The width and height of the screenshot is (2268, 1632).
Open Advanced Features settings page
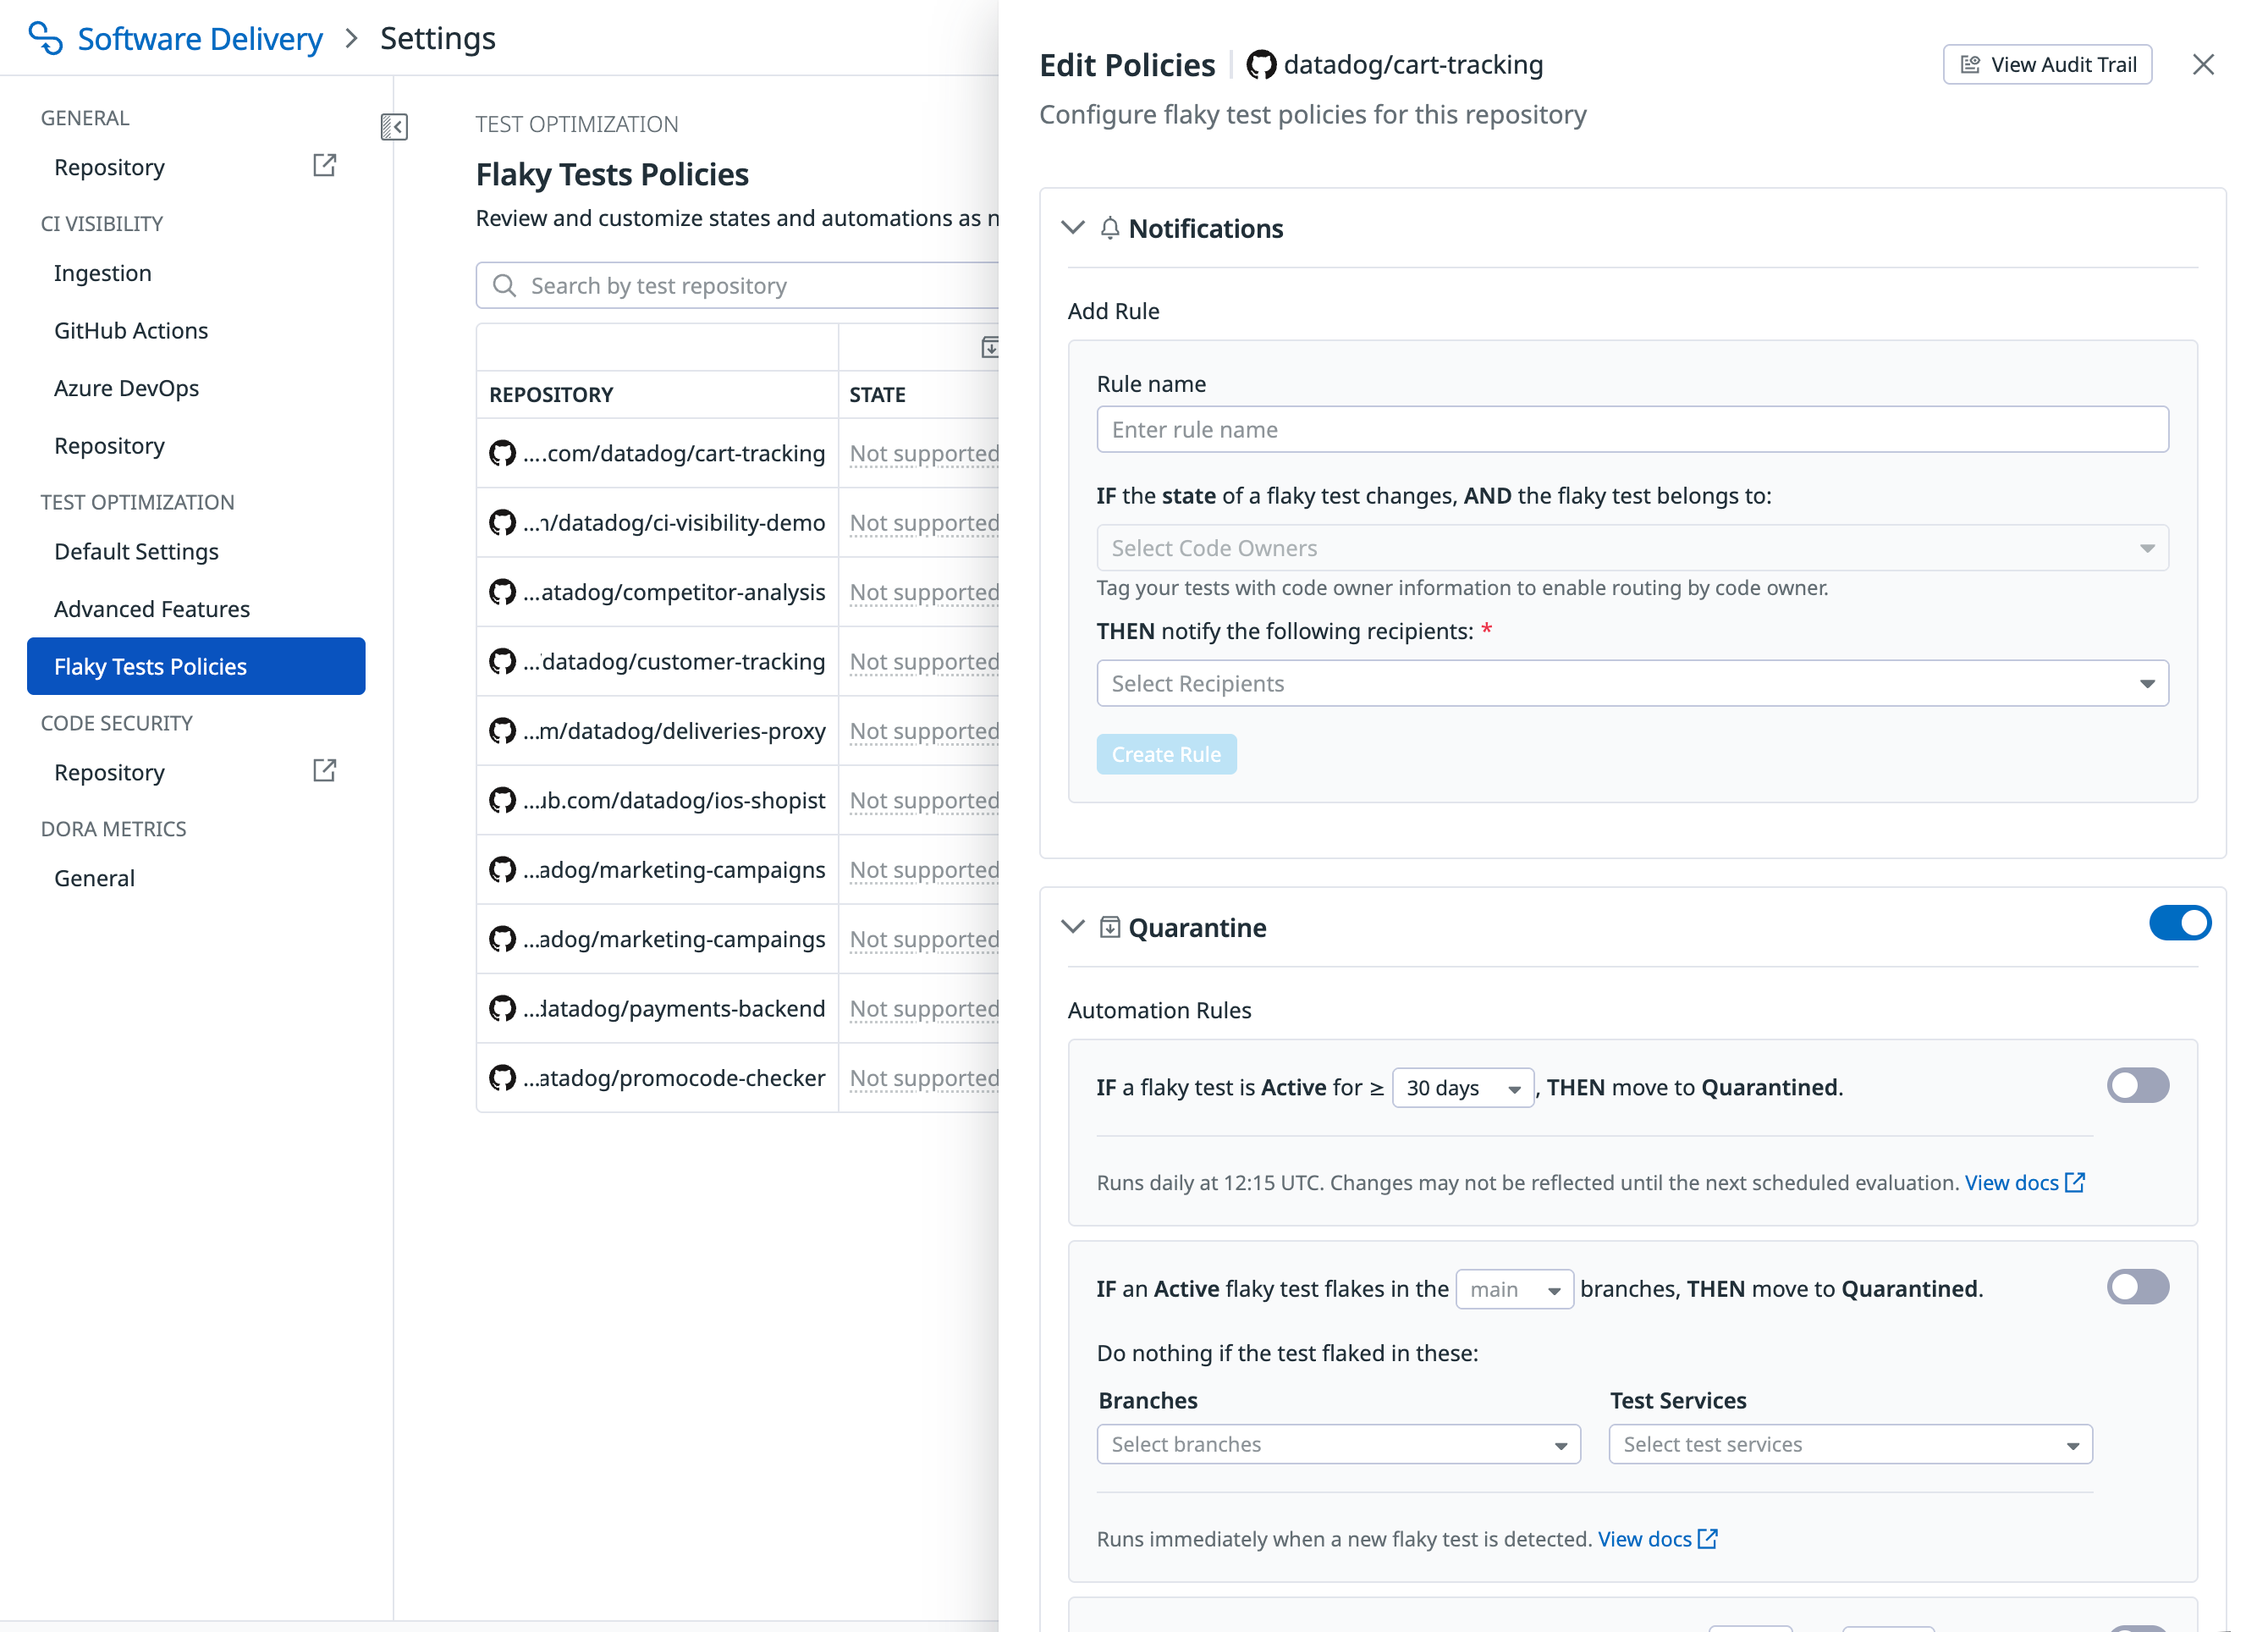(x=152, y=609)
